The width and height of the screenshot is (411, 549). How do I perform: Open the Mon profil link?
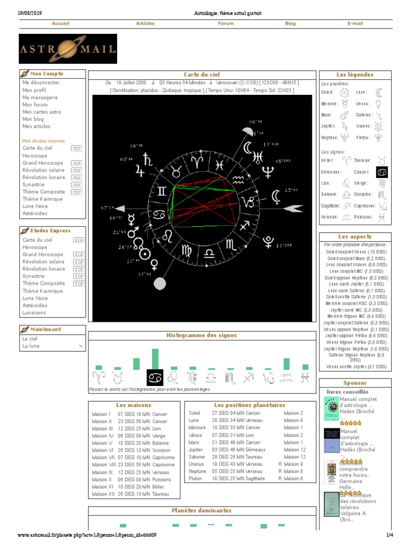(34, 90)
